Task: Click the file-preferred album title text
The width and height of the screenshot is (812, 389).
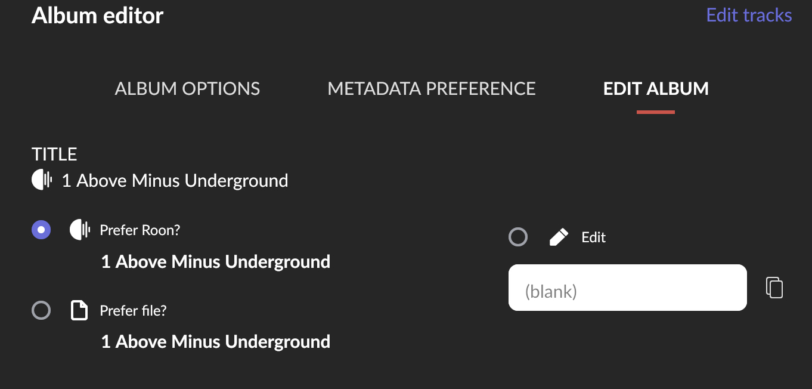Action: point(215,341)
